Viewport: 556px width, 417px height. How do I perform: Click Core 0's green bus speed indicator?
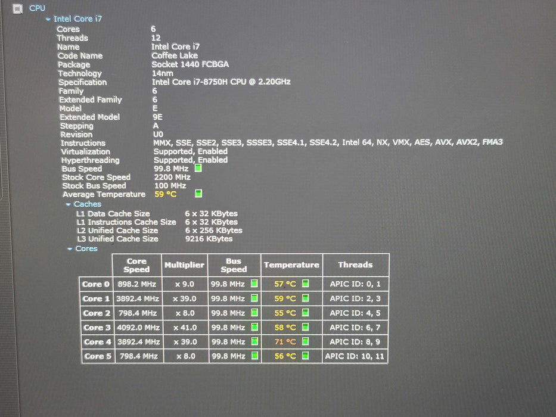[254, 284]
